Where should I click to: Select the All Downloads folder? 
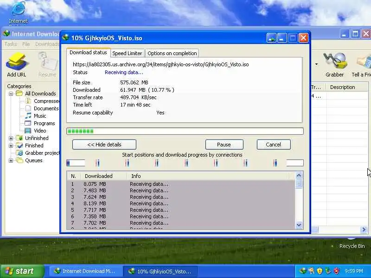(x=36, y=94)
